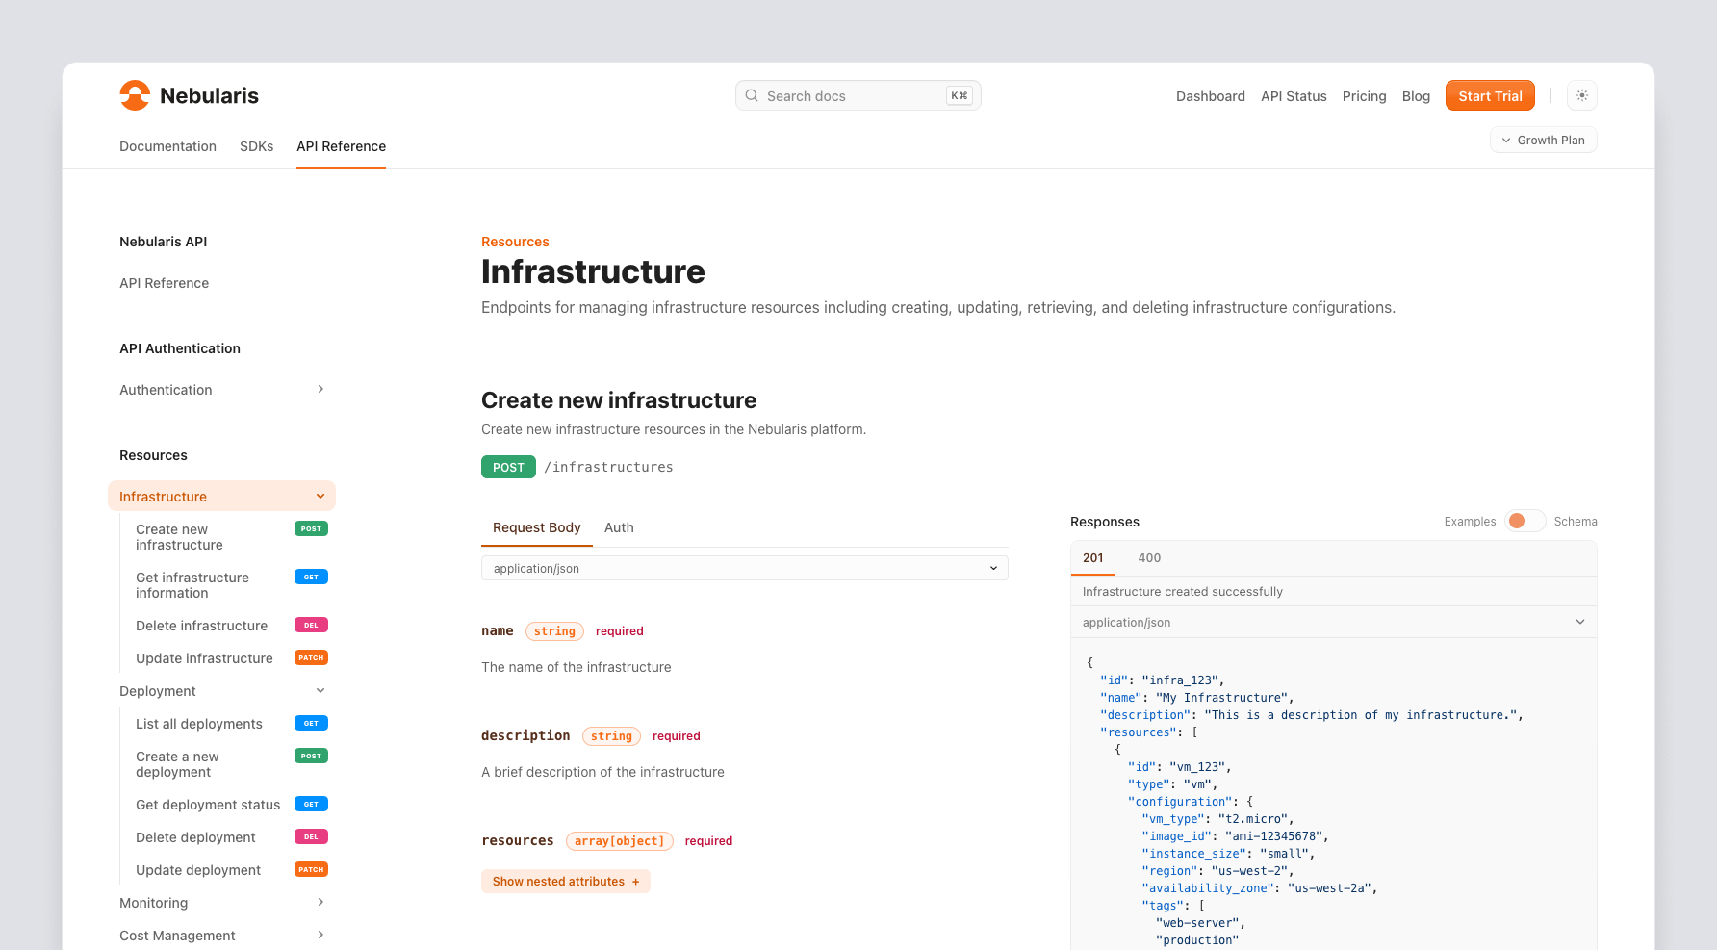Switch to the Auth tab
This screenshot has height=950, width=1717.
(619, 527)
